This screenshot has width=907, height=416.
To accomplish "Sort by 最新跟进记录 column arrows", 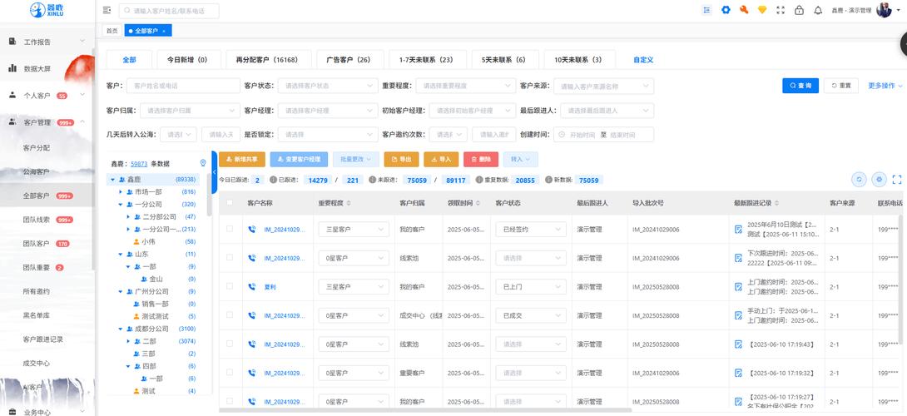I will 778,203.
